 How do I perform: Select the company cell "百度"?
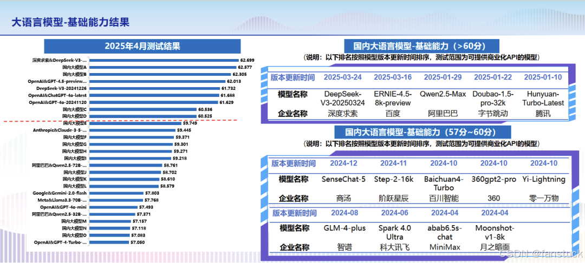coord(393,114)
